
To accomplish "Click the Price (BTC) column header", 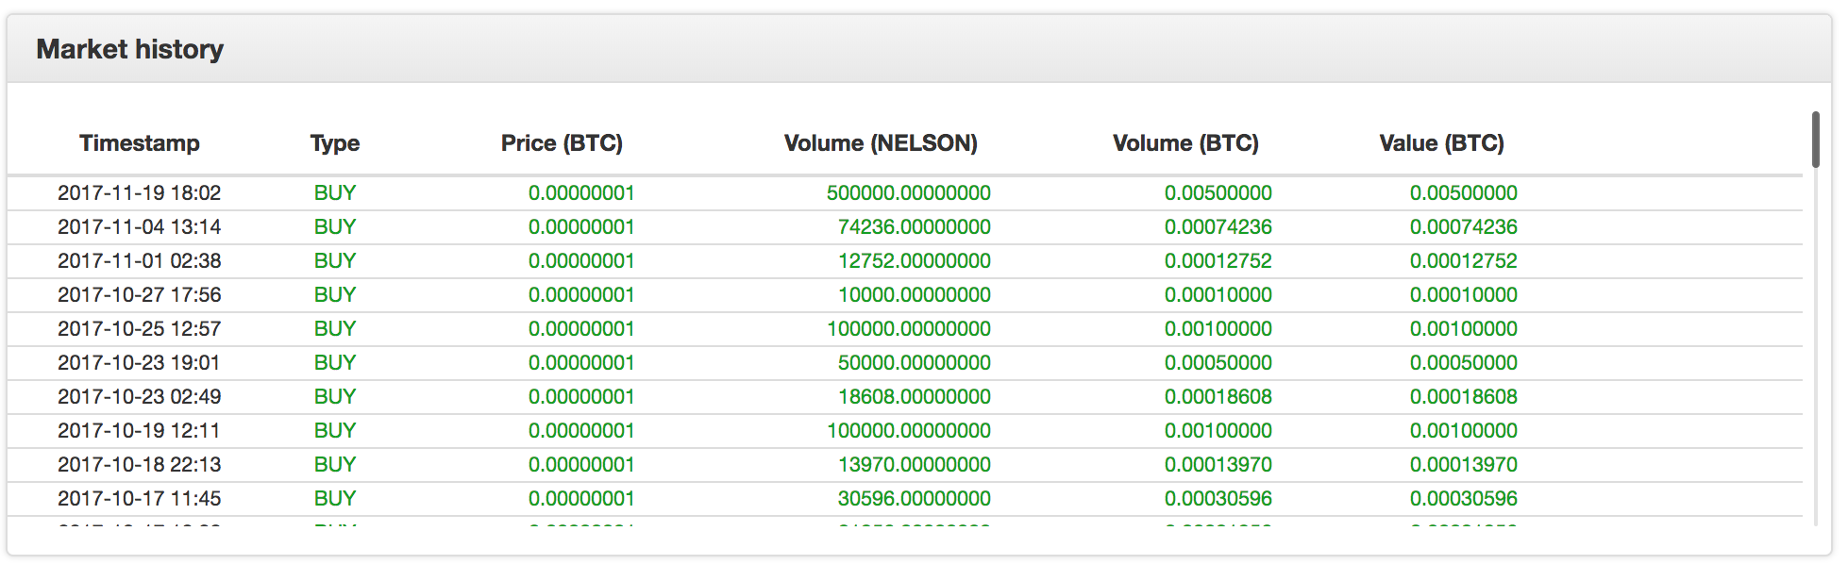I will click(x=562, y=143).
